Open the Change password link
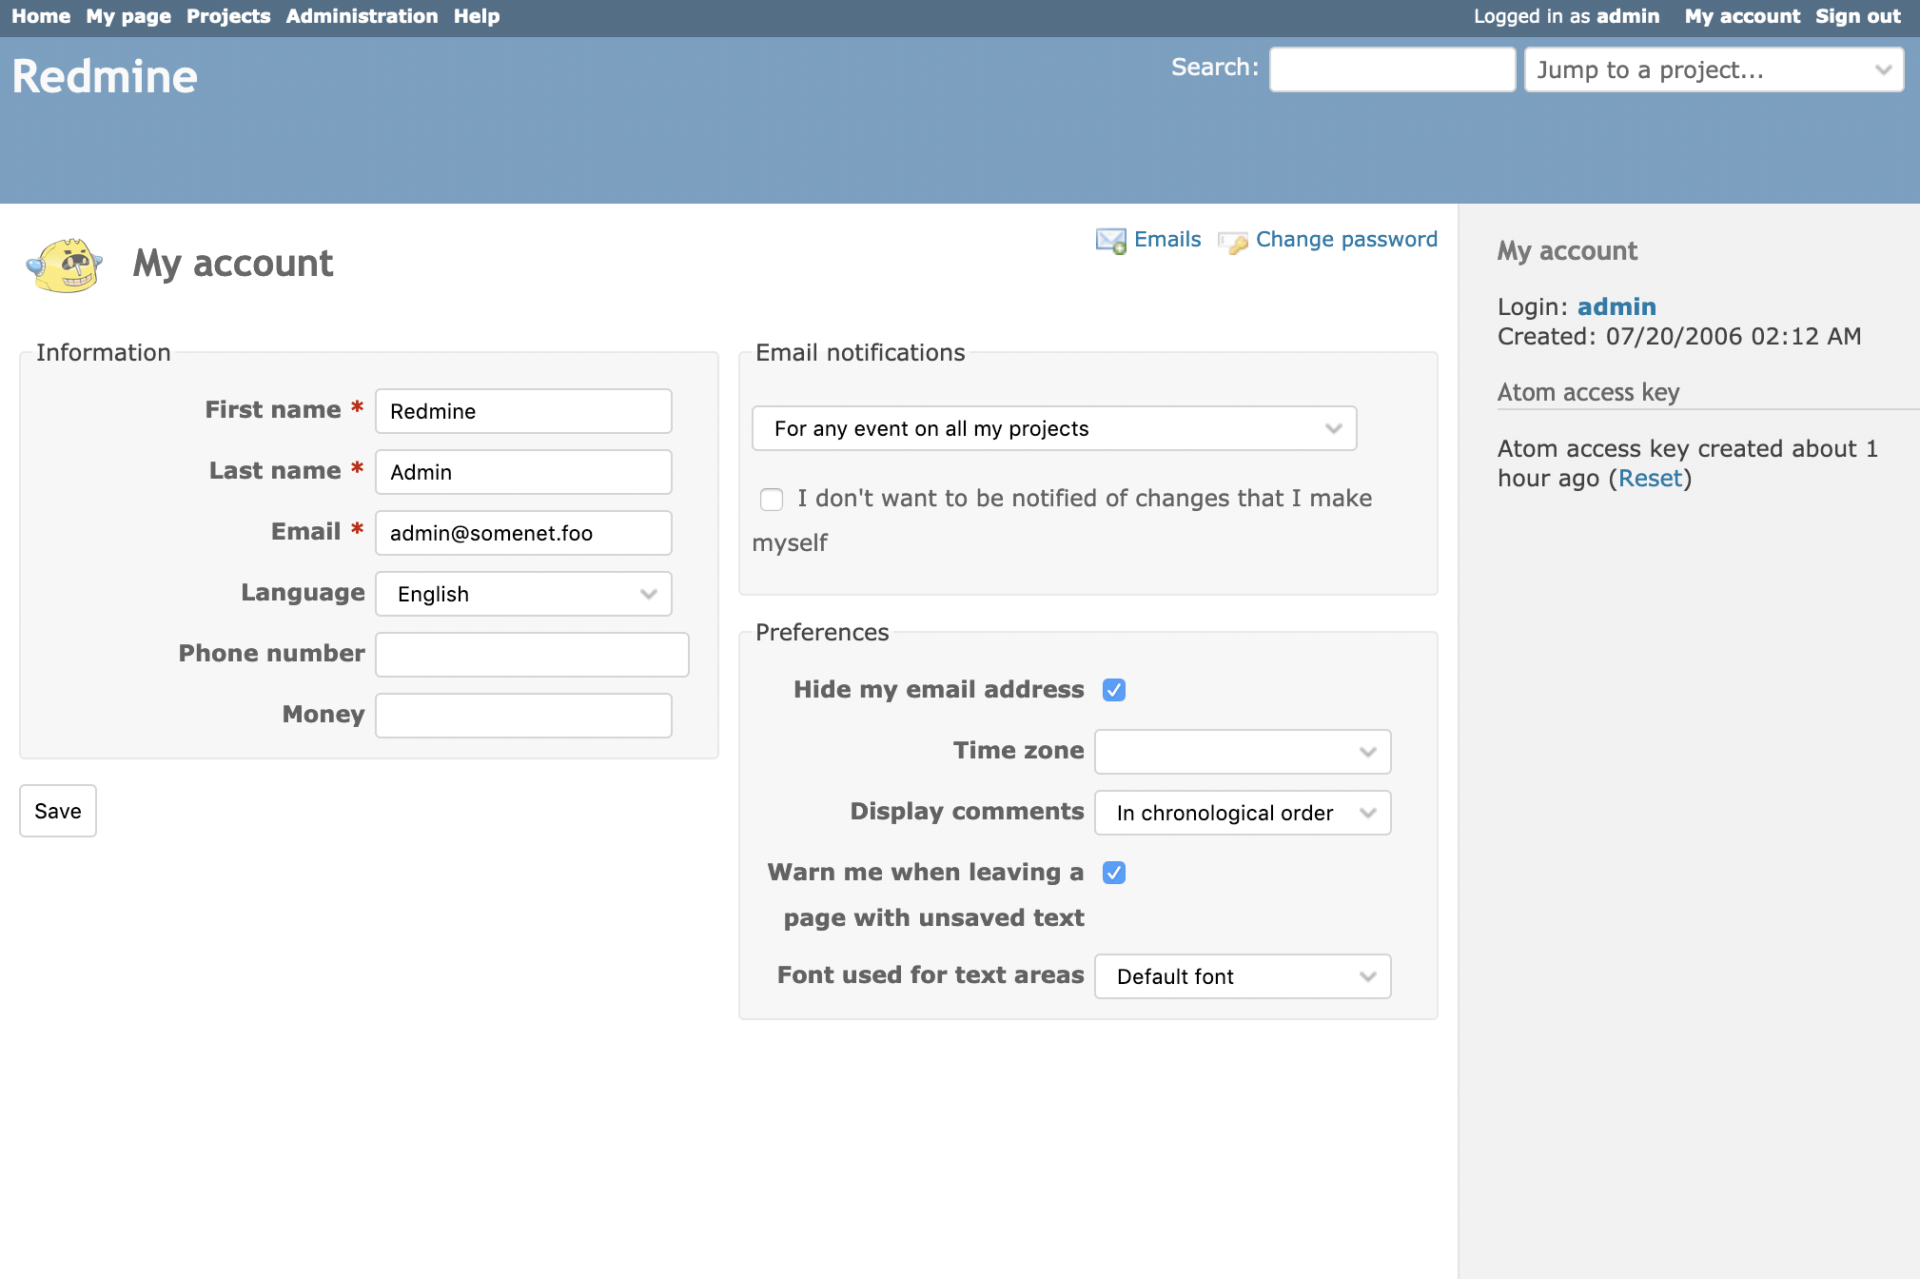Viewport: 1920px width, 1279px height. point(1346,240)
